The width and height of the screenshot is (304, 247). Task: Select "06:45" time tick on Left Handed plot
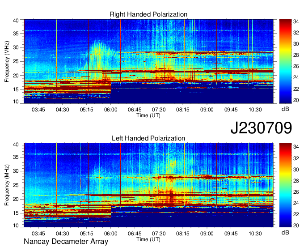coord(135,234)
